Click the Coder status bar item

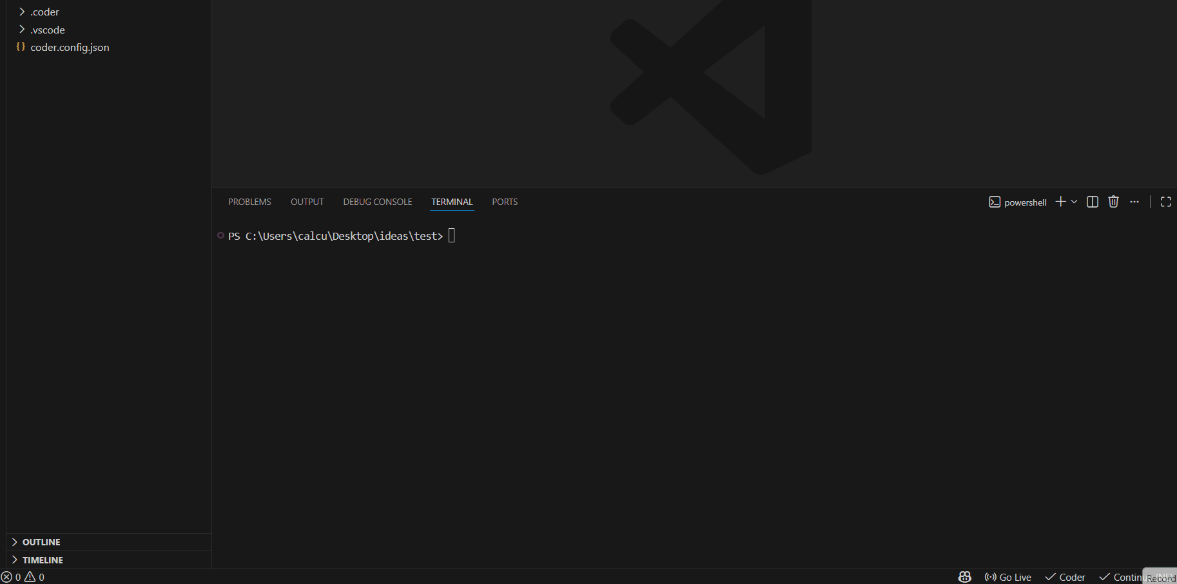(1064, 577)
